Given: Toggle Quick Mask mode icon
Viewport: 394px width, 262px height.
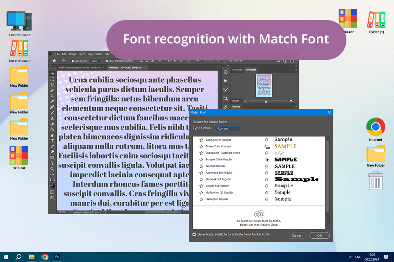Looking at the screenshot, I should (x=52, y=192).
